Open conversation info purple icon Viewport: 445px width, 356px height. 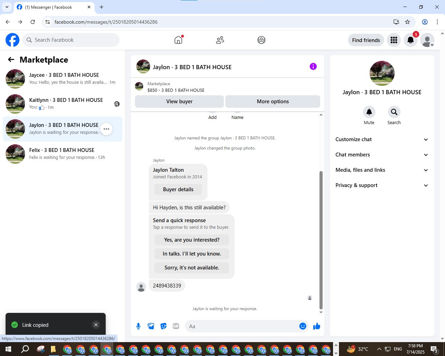[313, 66]
